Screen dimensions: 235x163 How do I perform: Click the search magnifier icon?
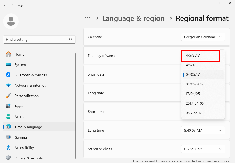pos(71,39)
